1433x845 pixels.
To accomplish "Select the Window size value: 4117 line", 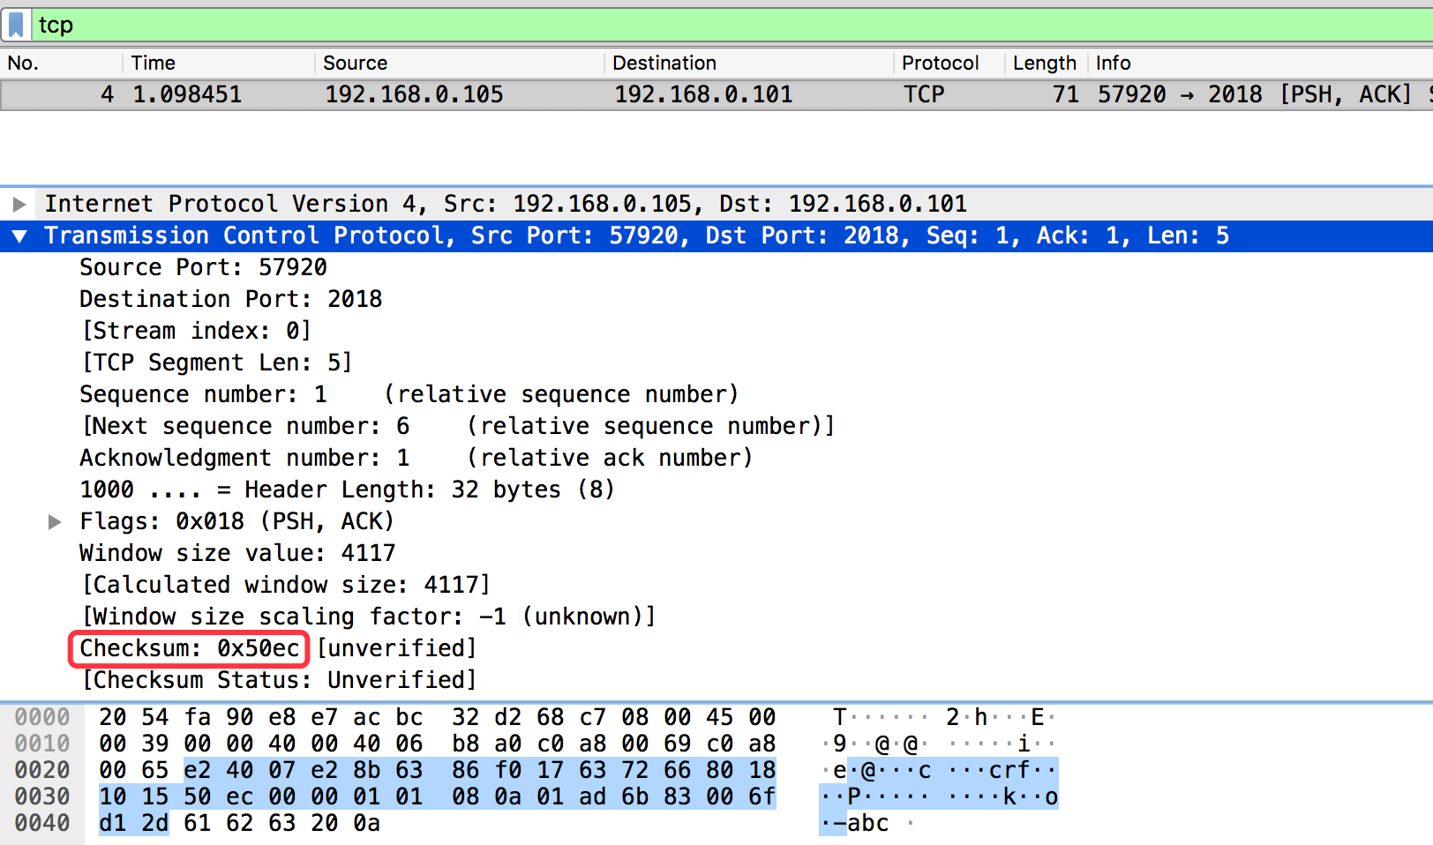I will [237, 553].
